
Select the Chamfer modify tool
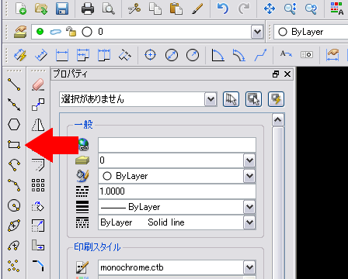[x=38, y=266]
